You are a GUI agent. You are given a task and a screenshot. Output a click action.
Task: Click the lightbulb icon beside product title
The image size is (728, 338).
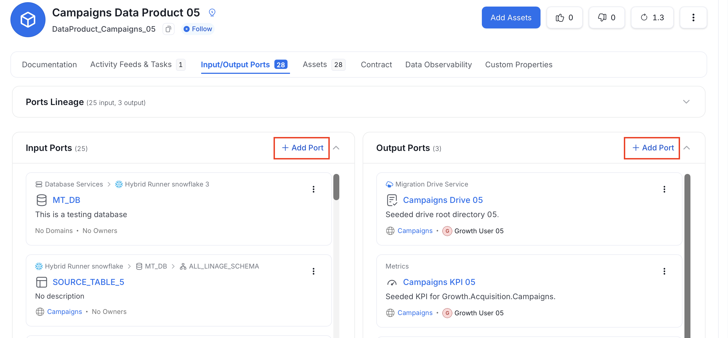coord(212,12)
